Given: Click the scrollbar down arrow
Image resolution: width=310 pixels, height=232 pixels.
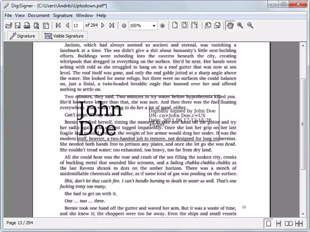Looking at the screenshot, I should tap(303, 214).
